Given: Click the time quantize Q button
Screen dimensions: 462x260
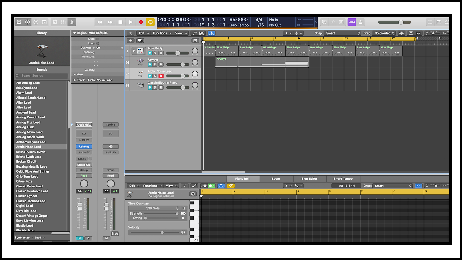Looking at the screenshot, I should [x=184, y=208].
